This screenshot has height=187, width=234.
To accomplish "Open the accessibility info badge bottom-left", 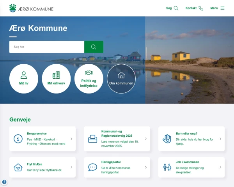I will tap(4, 182).
